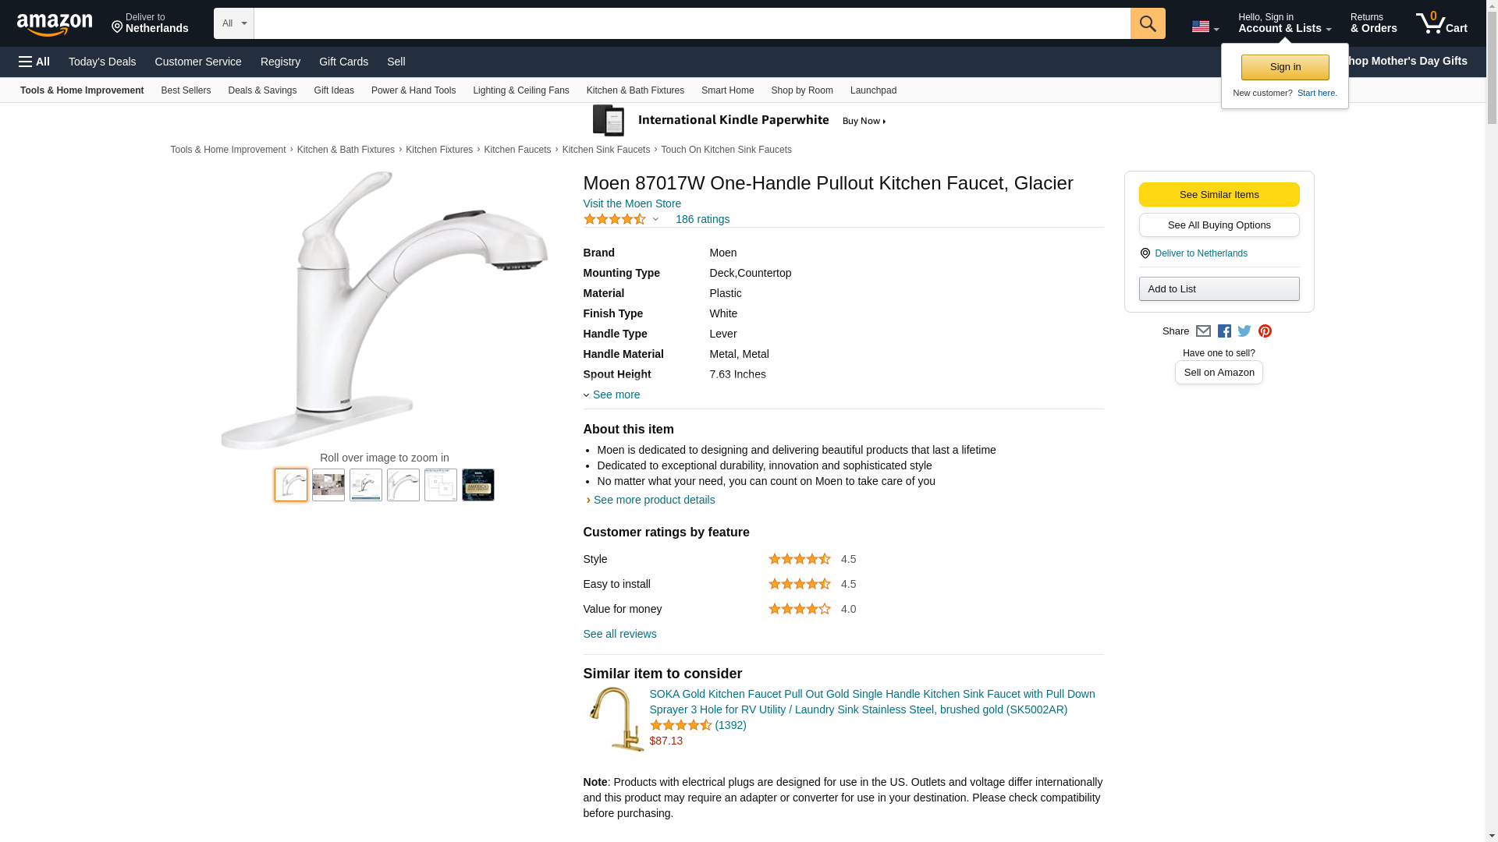The image size is (1498, 842).
Task: Pin product on Pinterest
Action: [1265, 331]
